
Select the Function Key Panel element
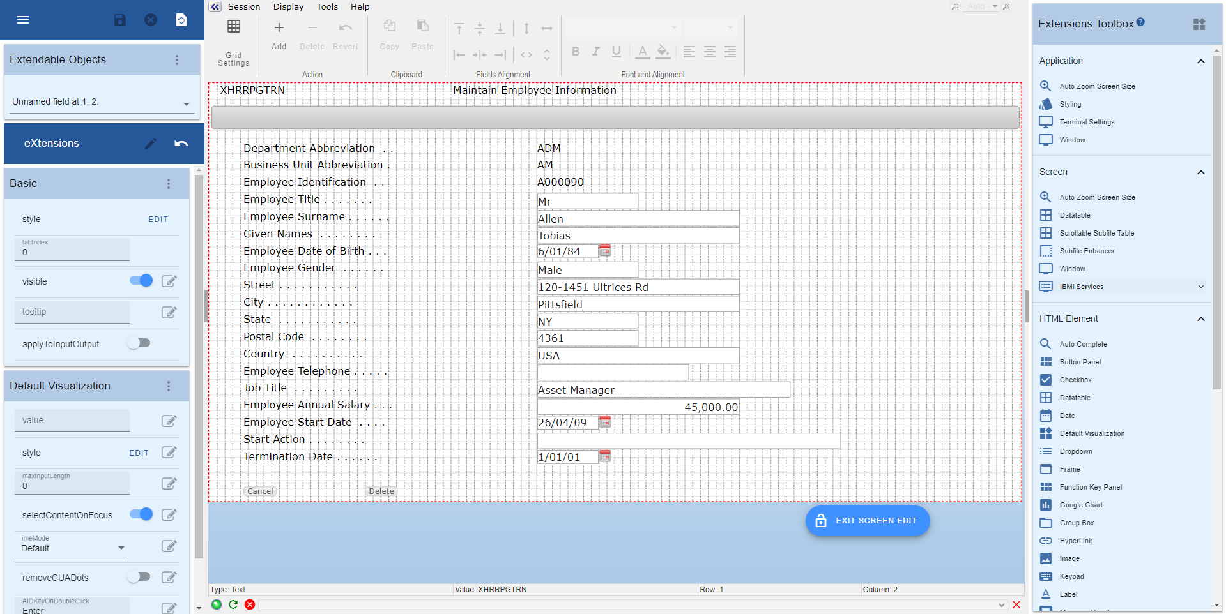(x=1090, y=487)
